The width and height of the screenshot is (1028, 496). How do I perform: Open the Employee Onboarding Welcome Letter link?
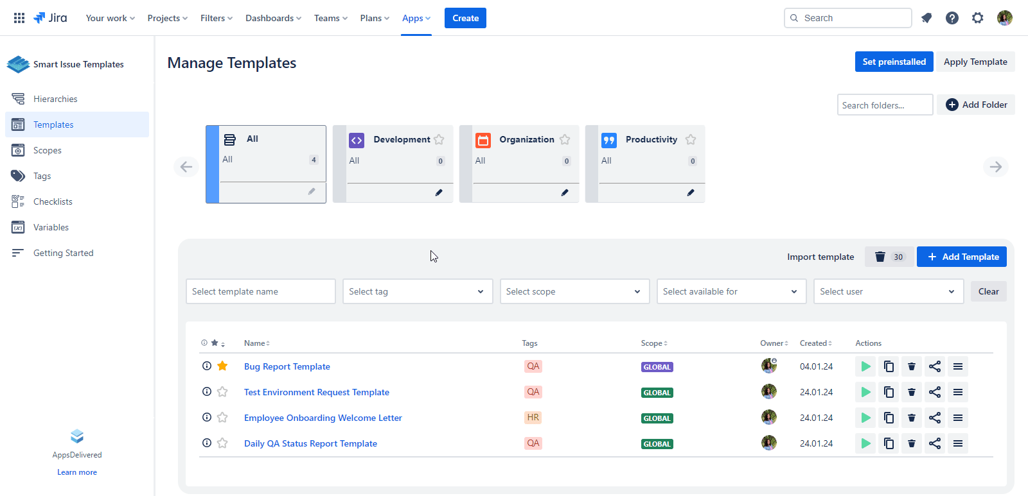click(x=323, y=418)
